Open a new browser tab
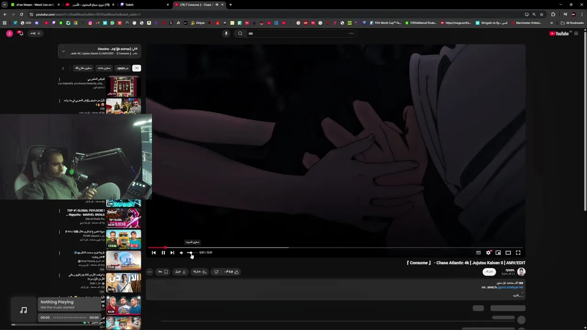The image size is (587, 330). 230,5
